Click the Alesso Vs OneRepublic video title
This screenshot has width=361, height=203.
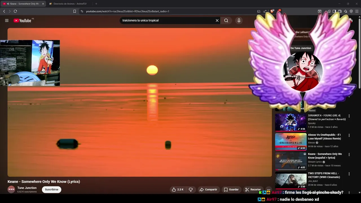coord(324,137)
